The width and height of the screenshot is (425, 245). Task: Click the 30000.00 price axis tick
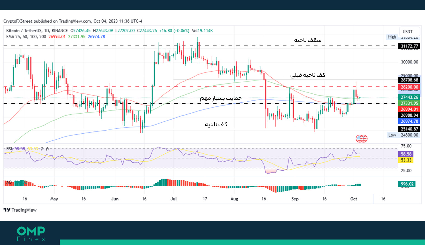[409, 62]
